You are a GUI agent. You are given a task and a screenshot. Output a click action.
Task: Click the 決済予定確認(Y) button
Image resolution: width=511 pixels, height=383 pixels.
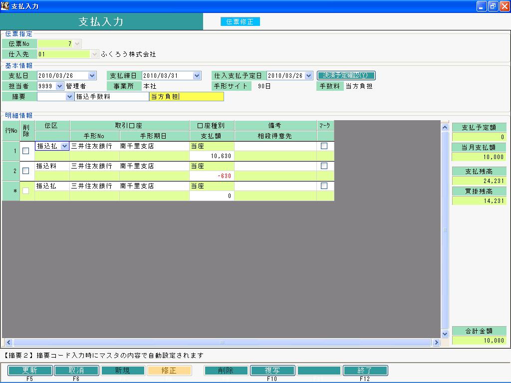click(346, 76)
